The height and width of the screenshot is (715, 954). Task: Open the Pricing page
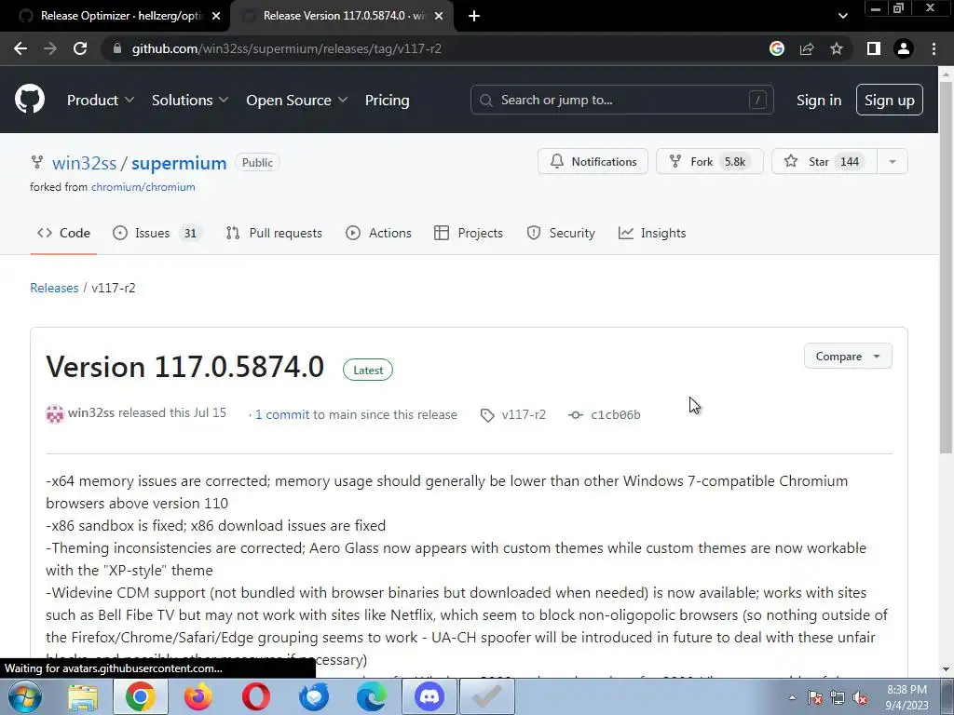click(387, 100)
